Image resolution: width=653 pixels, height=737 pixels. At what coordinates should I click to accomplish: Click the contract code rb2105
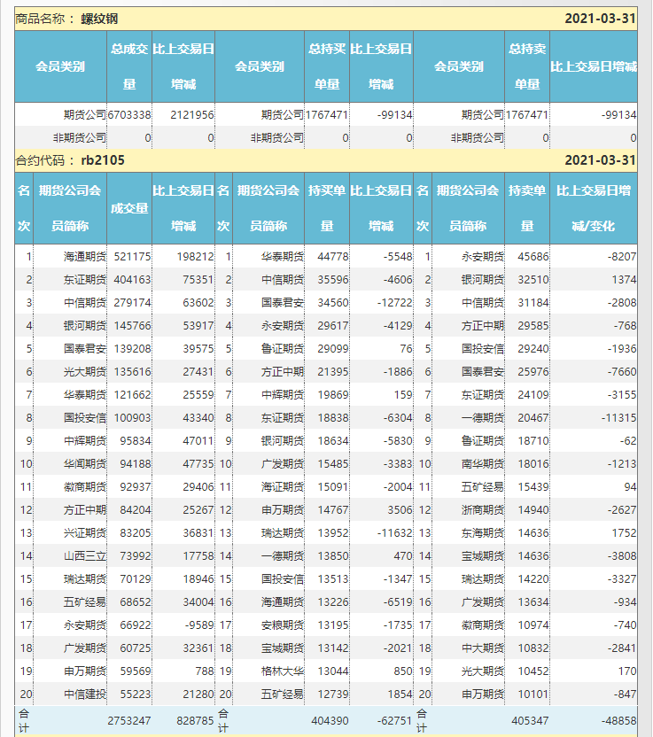tap(102, 160)
